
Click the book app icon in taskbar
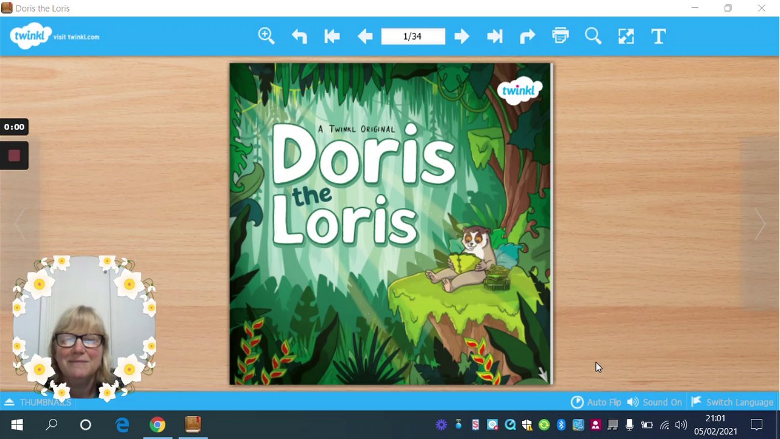pyautogui.click(x=193, y=424)
